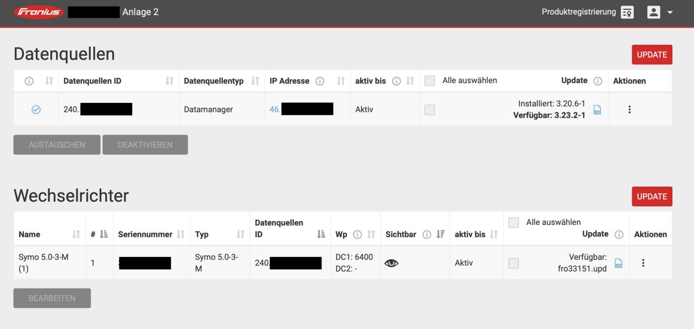
Task: Click the blue checkmark status icon of Datamanager
Action: (36, 109)
